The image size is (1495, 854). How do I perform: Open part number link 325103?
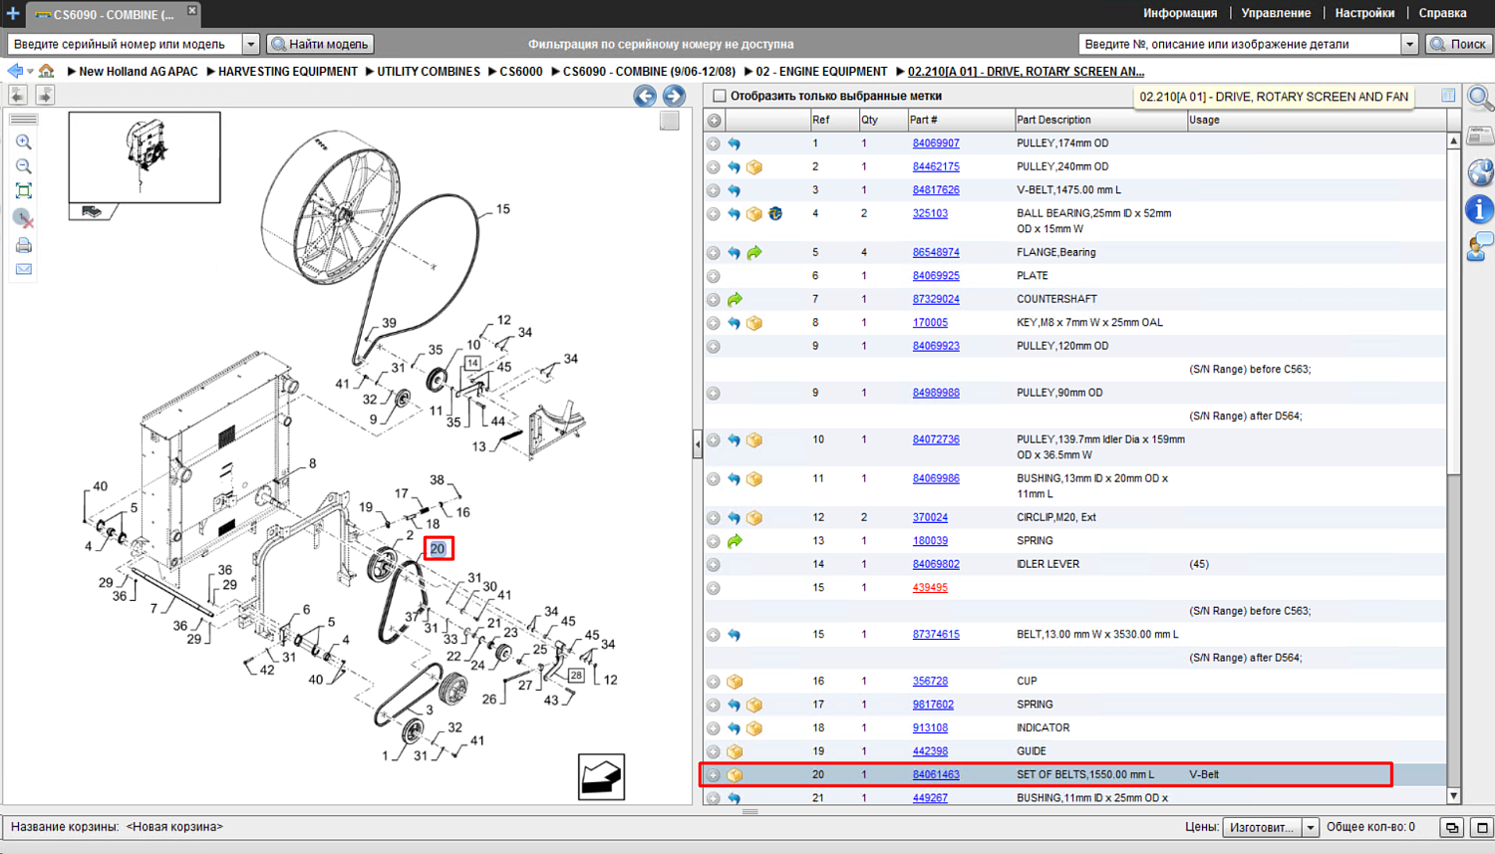click(x=930, y=213)
